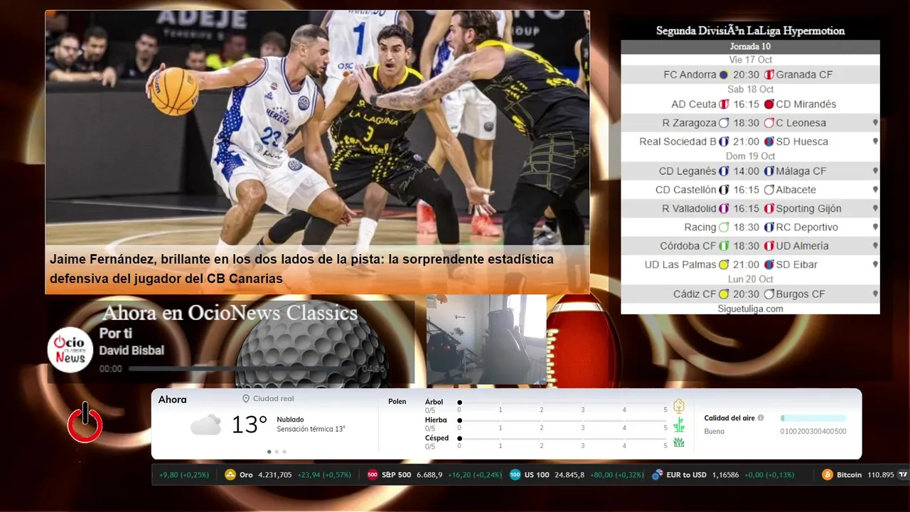Click the 21:00 Real Sociedad B match time

pyautogui.click(x=746, y=142)
